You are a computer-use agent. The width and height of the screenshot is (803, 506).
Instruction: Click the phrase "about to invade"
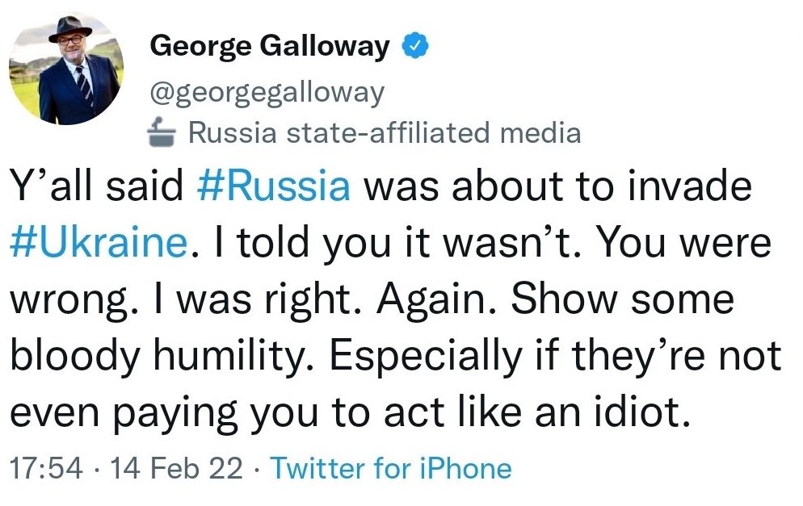pyautogui.click(x=601, y=187)
